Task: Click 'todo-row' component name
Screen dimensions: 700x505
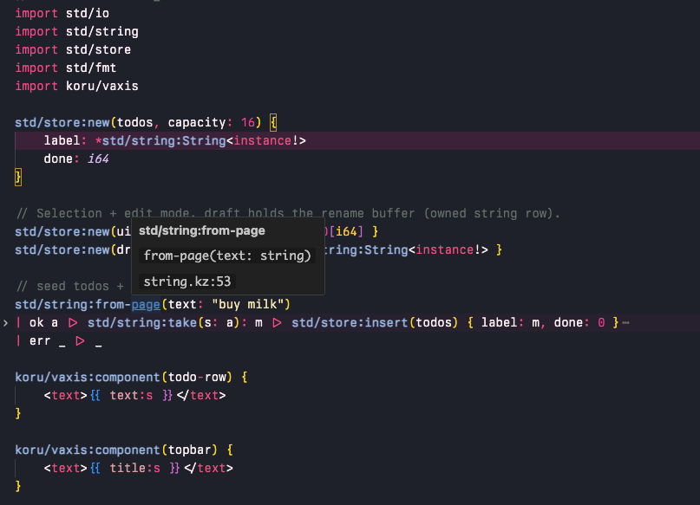Action: coord(197,377)
